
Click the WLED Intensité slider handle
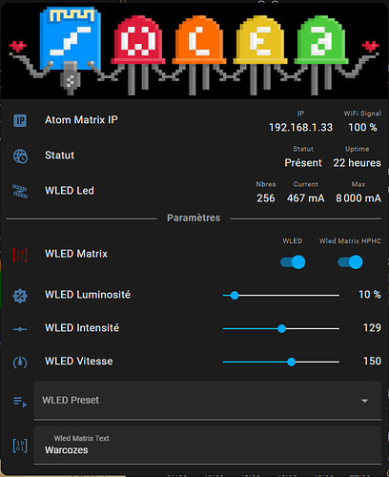281,328
